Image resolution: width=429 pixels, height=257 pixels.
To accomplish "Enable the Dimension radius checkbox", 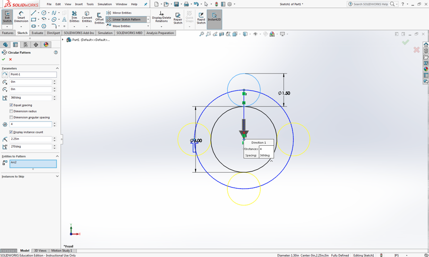I will click(x=11, y=111).
